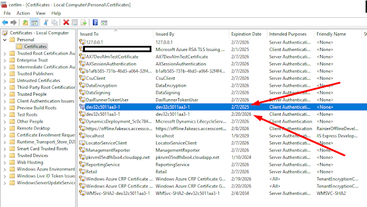Click Show/Hide Action Pane icon
This screenshot has height=207, width=367.
104,23
